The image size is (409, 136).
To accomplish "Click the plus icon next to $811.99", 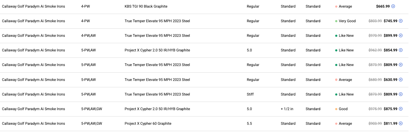I will pos(401,124).
